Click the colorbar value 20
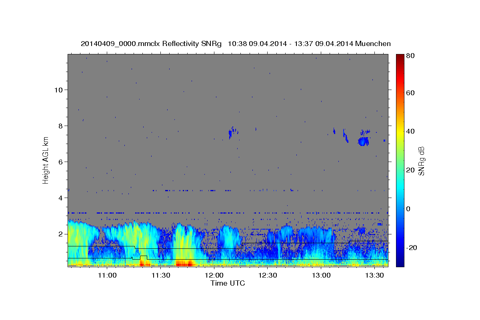The width and height of the screenshot is (480, 320). coord(410,170)
